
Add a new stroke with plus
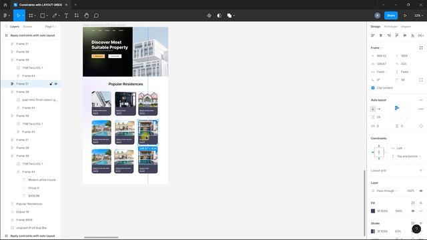tap(421, 223)
